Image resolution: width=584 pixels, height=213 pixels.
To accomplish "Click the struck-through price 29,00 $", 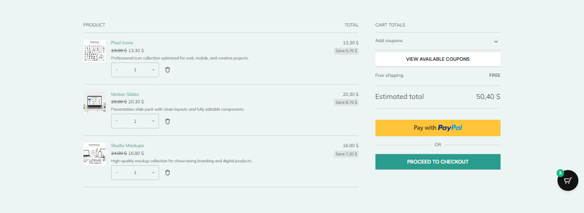I will [119, 102].
